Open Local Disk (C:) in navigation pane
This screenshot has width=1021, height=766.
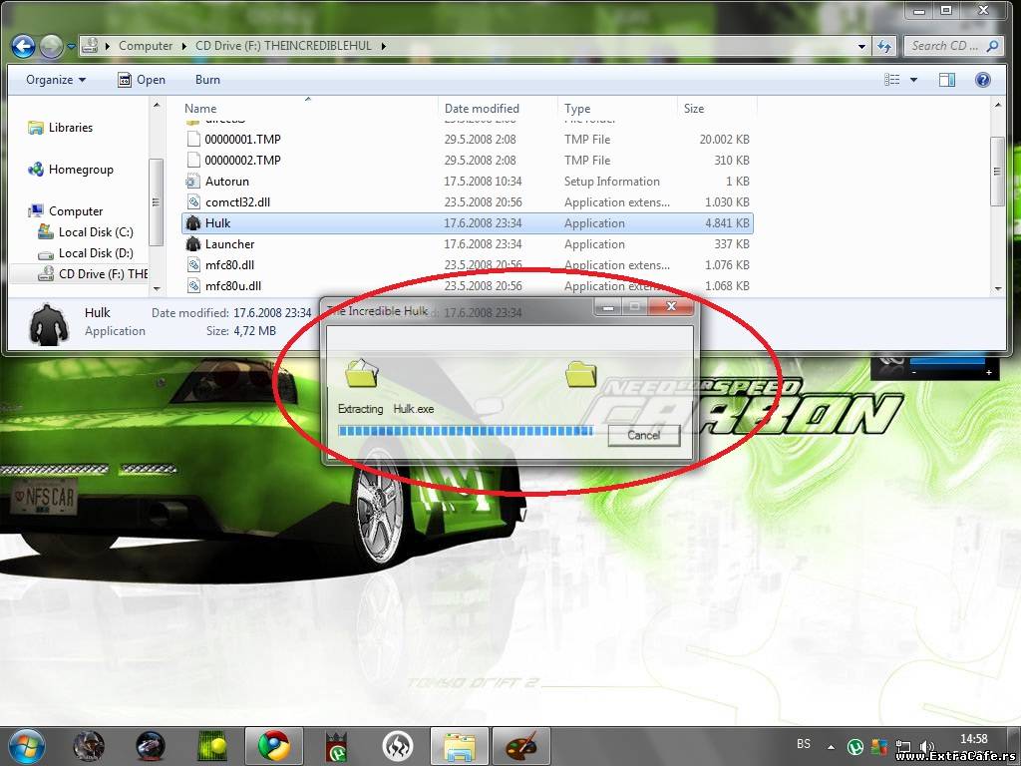[86, 231]
